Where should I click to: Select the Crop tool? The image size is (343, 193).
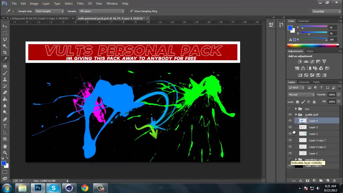5,53
